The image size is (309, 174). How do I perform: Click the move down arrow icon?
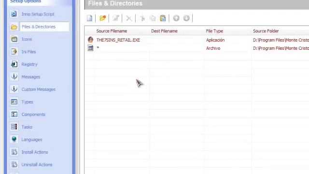(x=186, y=18)
